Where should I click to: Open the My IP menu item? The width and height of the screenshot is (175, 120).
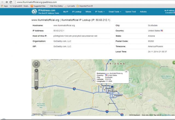pyautogui.click(x=66, y=12)
